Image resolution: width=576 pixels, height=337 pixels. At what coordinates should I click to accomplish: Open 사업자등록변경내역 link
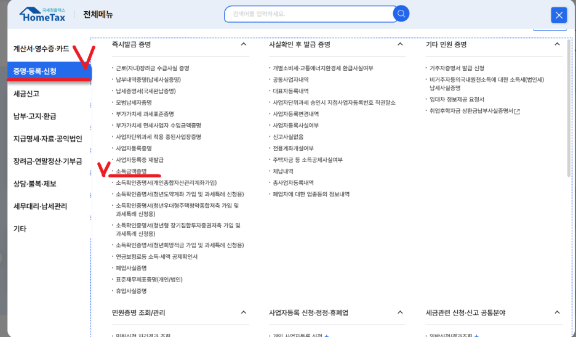click(x=296, y=114)
